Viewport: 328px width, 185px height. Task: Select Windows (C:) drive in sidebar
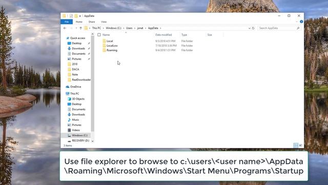80,136
